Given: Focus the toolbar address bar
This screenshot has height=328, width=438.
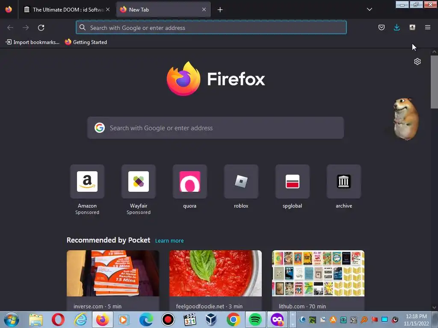Looking at the screenshot, I should click(211, 28).
